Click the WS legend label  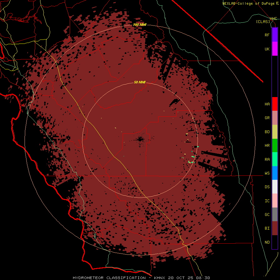click(x=267, y=173)
